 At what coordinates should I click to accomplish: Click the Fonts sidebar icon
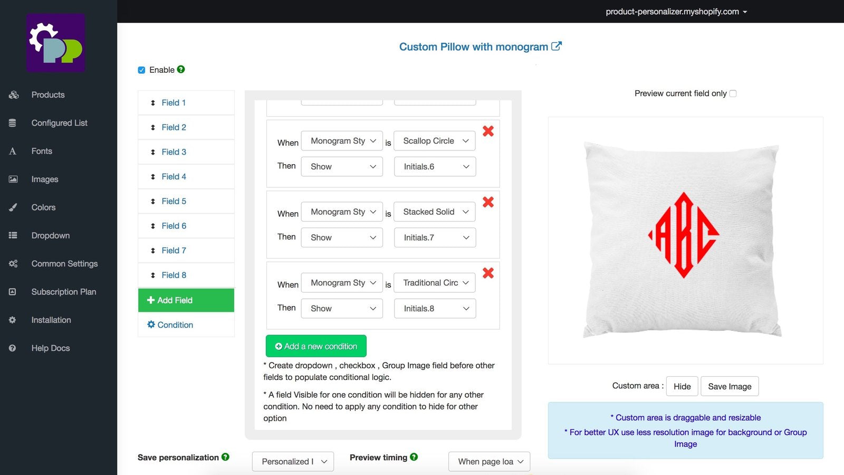(13, 151)
